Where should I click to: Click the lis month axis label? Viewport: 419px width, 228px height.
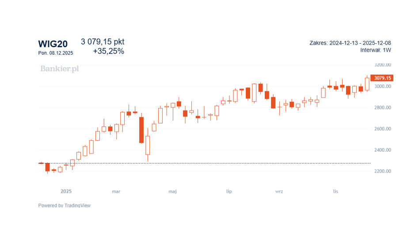335,191
